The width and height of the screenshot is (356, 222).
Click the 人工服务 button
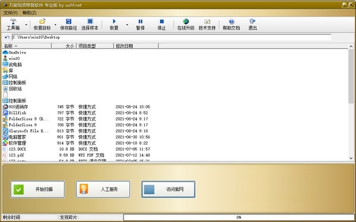click(x=103, y=189)
